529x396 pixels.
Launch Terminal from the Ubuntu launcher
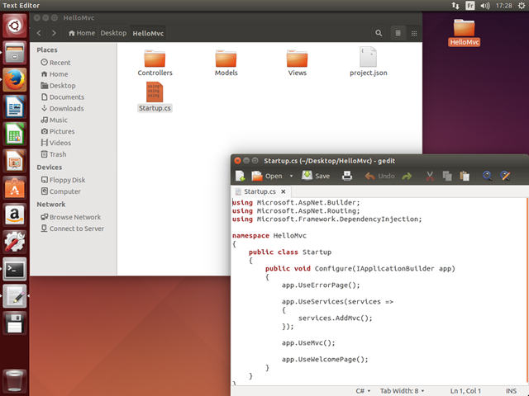(14, 268)
